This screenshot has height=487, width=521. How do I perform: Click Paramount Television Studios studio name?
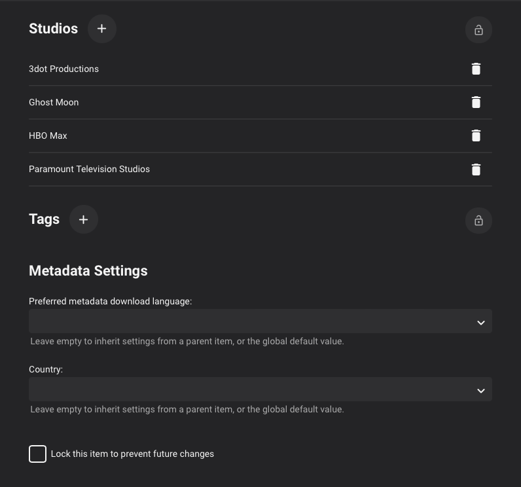(x=89, y=169)
